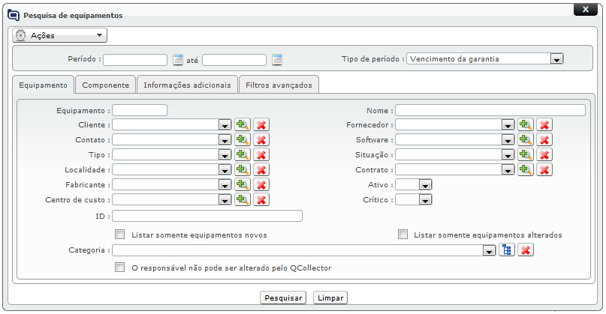The width and height of the screenshot is (606, 314).
Task: Open the Ações dropdown menu
Action: point(60,35)
